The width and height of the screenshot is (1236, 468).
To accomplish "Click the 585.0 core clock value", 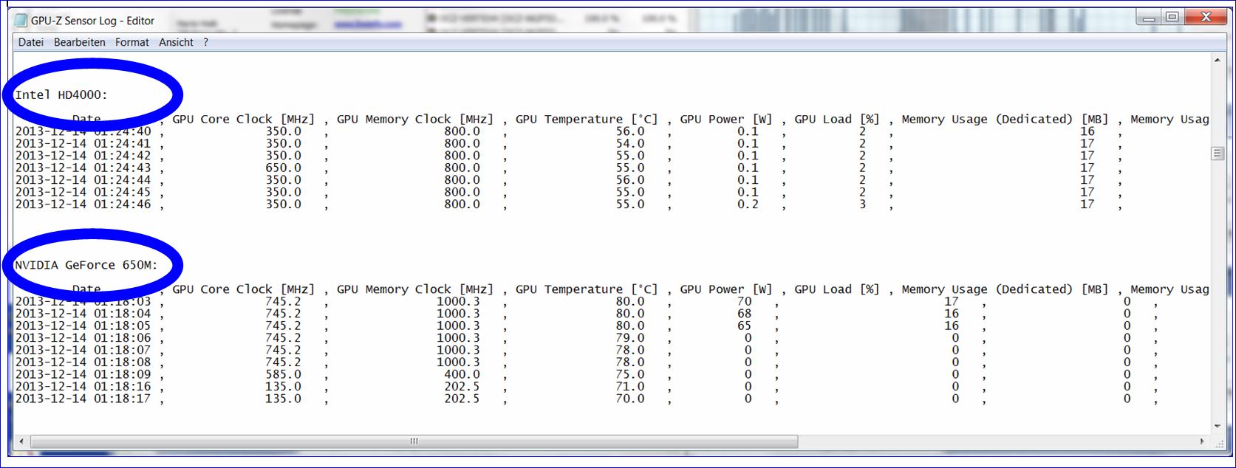I will (284, 374).
